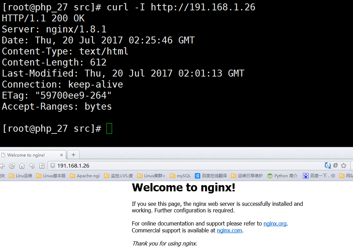Click the site security shield icon
The width and height of the screenshot is (353, 251).
pos(53,166)
